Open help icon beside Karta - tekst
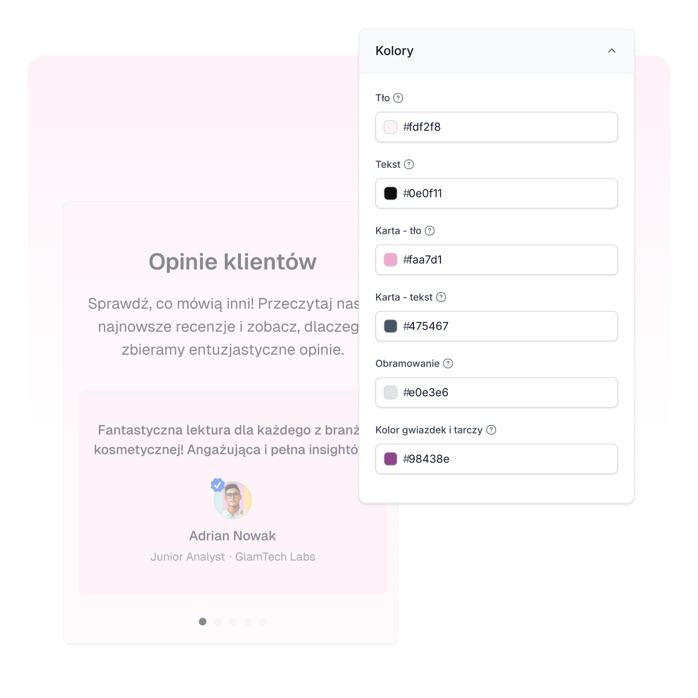The image size is (698, 698). [441, 297]
